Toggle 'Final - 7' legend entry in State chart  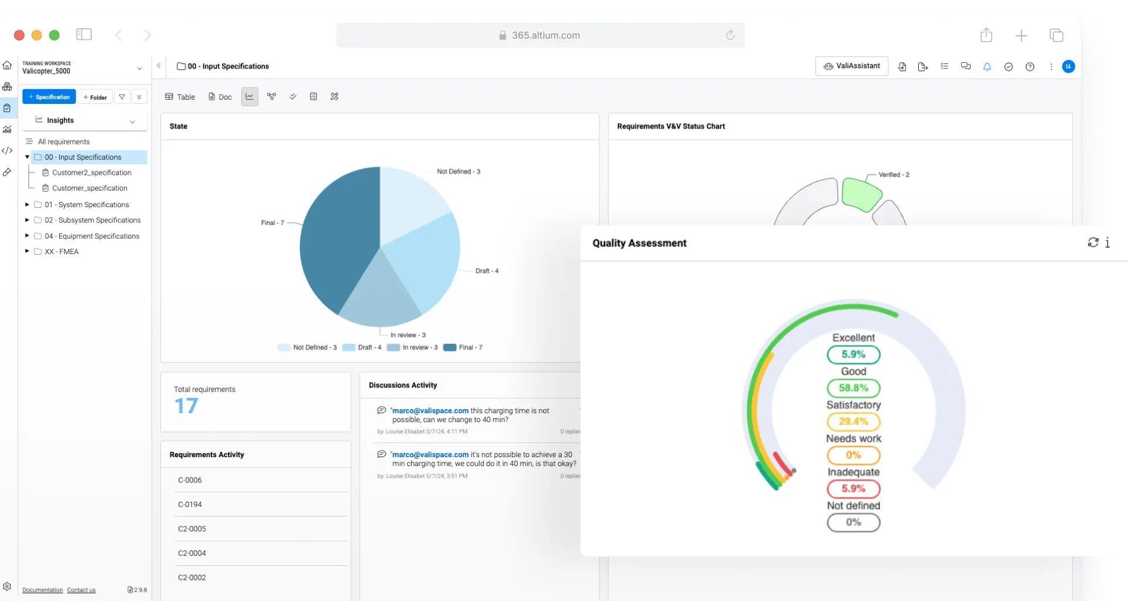pos(463,347)
